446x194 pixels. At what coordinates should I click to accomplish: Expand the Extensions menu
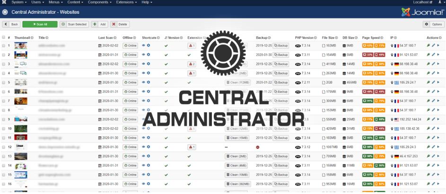126,2
